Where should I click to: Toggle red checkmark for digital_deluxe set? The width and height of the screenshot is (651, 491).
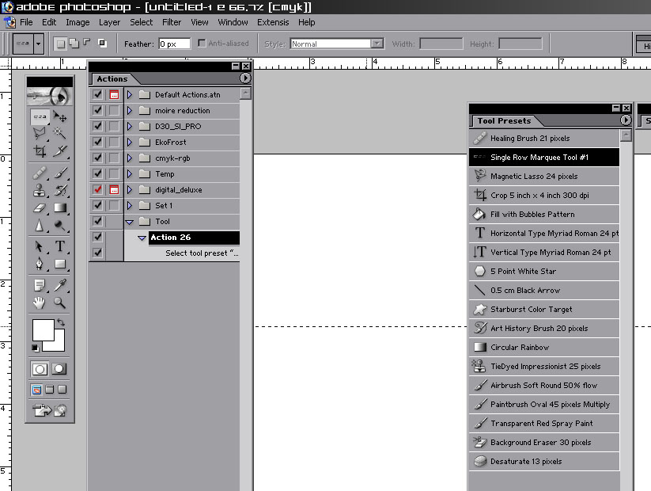(x=97, y=189)
